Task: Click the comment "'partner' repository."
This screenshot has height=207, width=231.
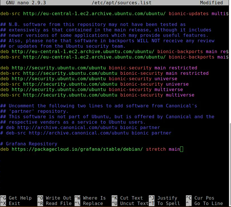Action: pos(35,111)
